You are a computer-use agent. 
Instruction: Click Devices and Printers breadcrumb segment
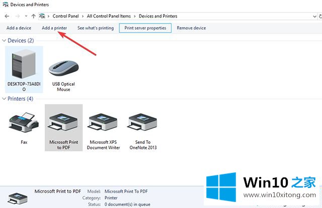tap(158, 16)
